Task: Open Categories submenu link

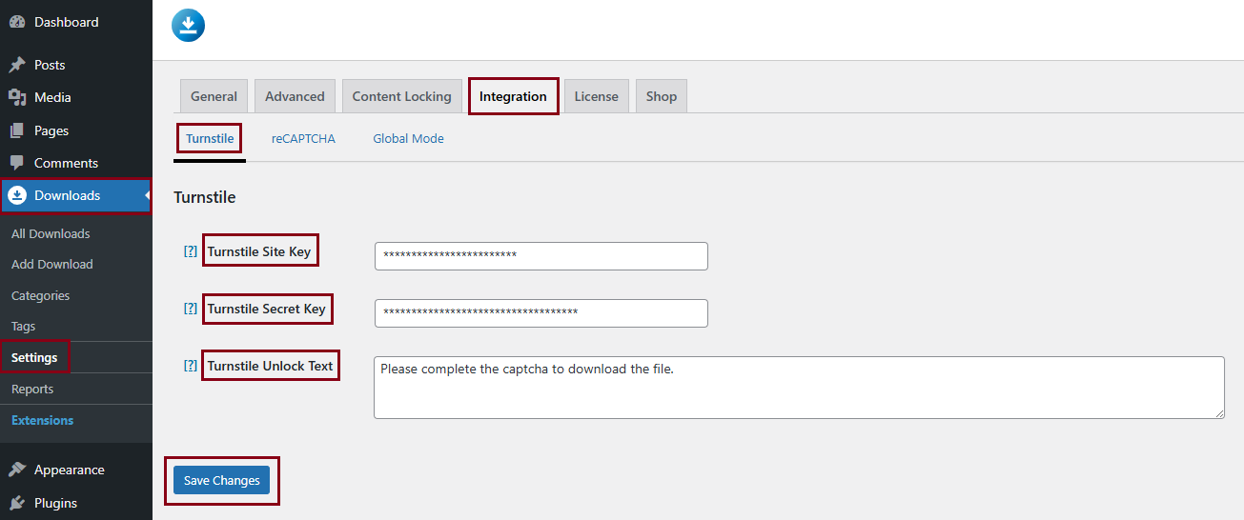Action: pyautogui.click(x=41, y=295)
